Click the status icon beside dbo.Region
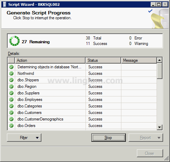 point(11,86)
